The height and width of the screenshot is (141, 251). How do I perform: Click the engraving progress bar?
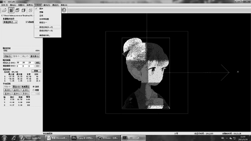[21, 53]
